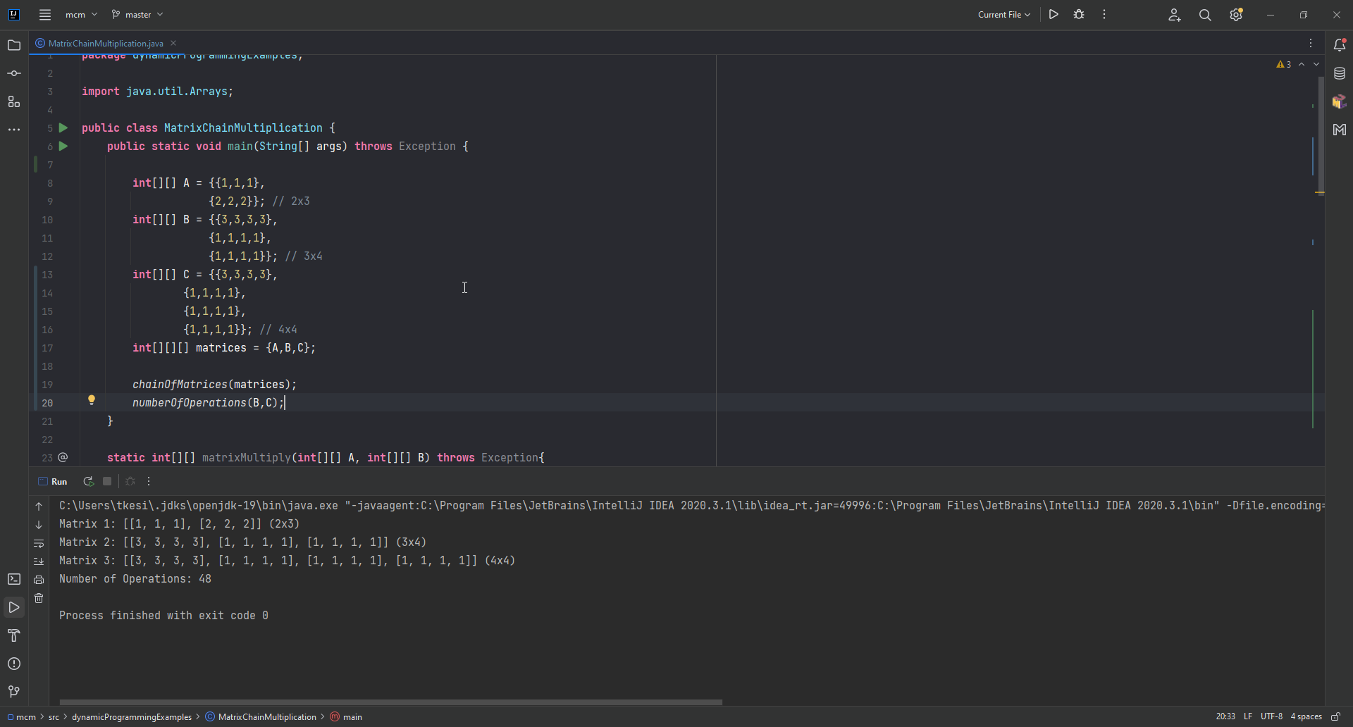
Task: Select the Run tool window tab
Action: click(54, 482)
